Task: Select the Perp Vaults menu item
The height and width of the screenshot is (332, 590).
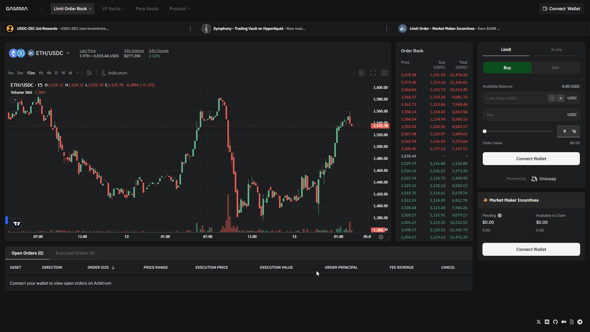Action: [x=147, y=9]
